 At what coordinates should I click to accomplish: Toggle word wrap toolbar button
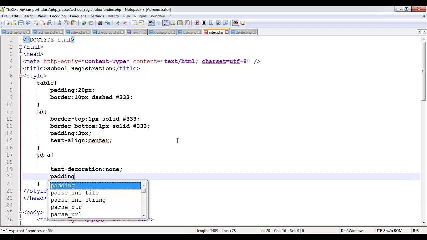[151, 23]
